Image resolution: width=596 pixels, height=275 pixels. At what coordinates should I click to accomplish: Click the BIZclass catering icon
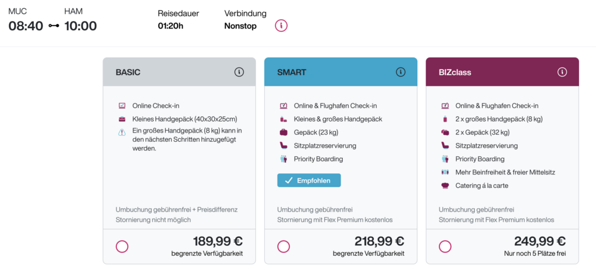(445, 185)
